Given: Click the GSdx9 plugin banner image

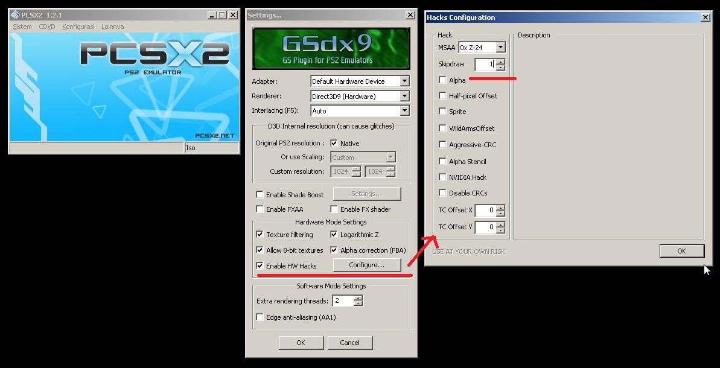Looking at the screenshot, I should point(331,49).
